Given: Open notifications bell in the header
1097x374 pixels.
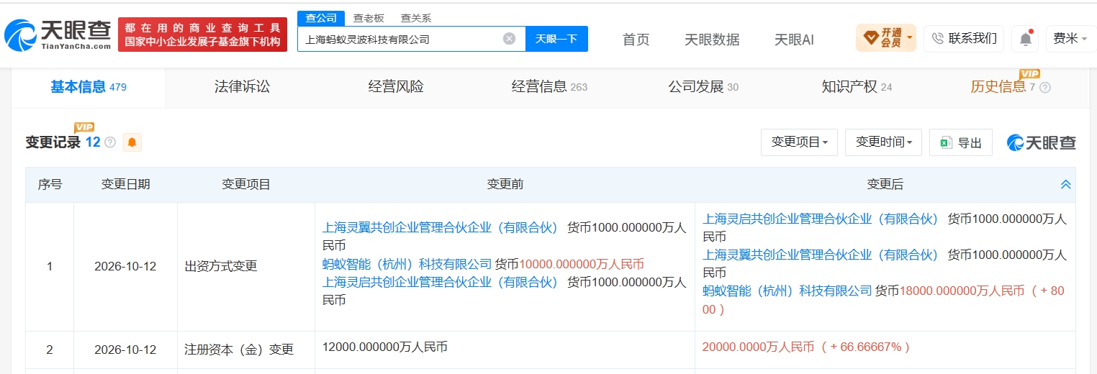Looking at the screenshot, I should point(1025,39).
